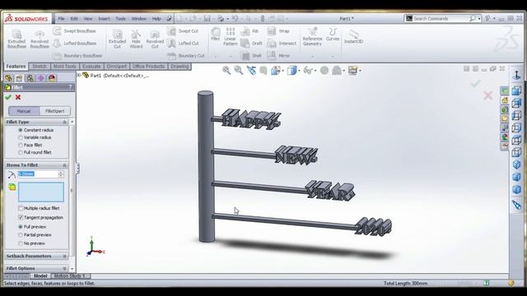The image size is (527, 296).
Task: Toggle the Tangent propagation checkbox
Action: [x=21, y=217]
